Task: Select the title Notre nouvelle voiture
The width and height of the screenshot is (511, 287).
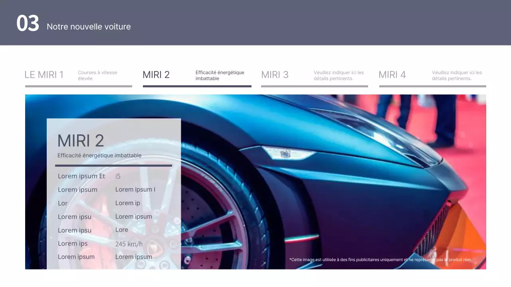Action: (x=89, y=27)
